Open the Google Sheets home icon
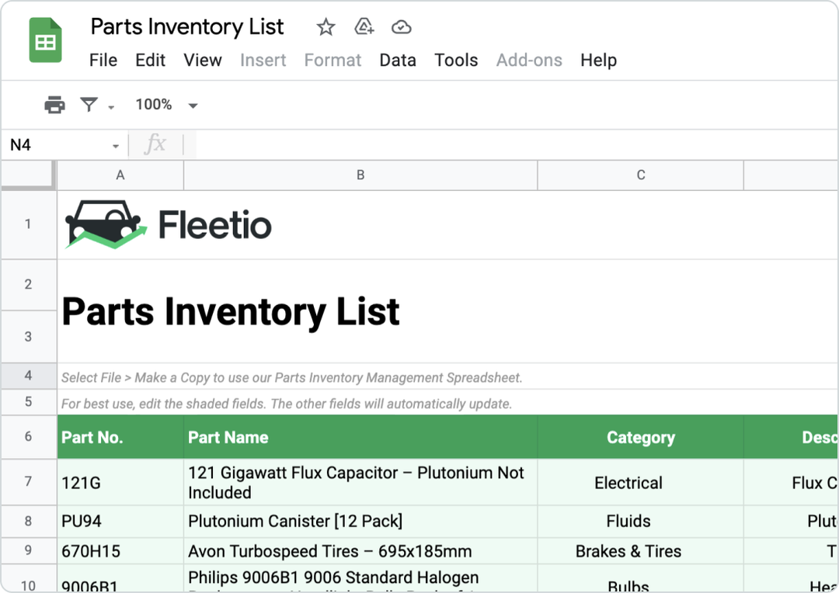Viewport: 839px width, 593px height. click(x=46, y=40)
